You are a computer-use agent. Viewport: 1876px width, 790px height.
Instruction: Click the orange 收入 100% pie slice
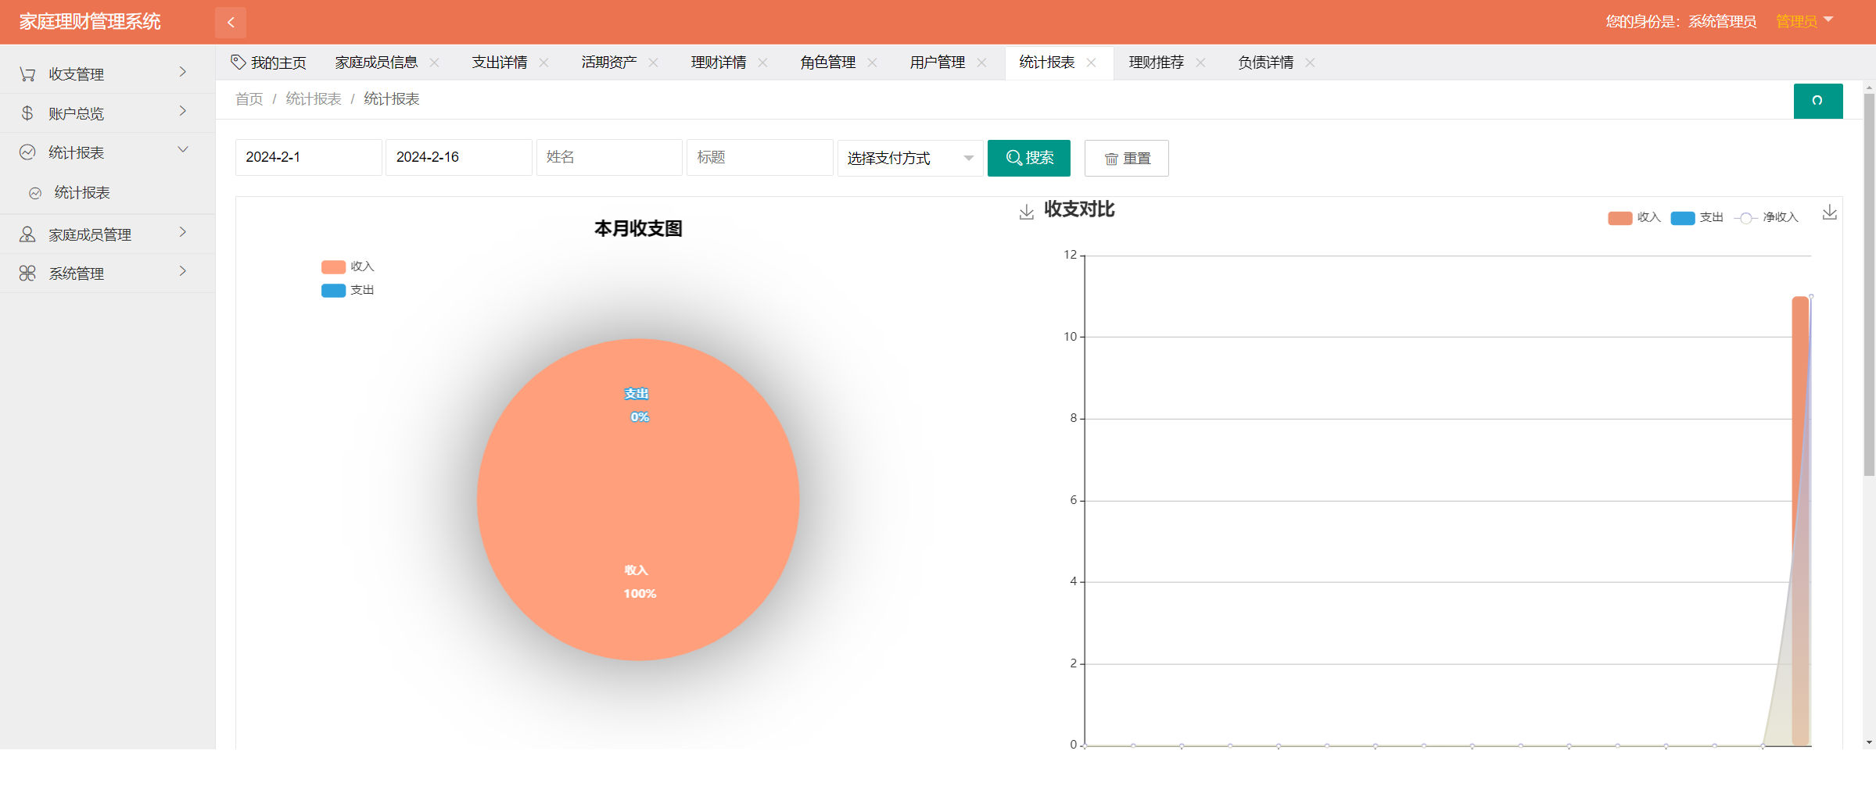click(x=638, y=500)
